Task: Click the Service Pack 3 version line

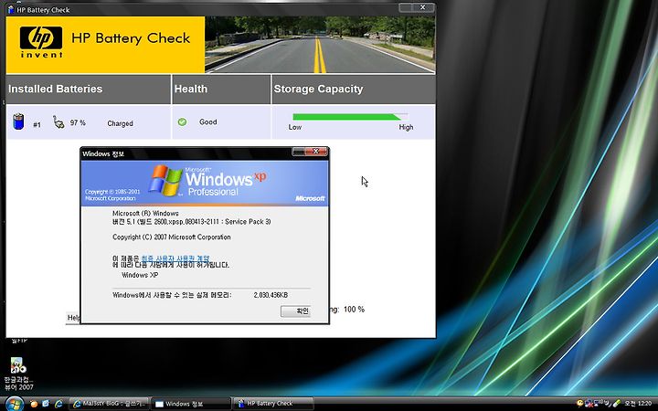Action: click(191, 221)
